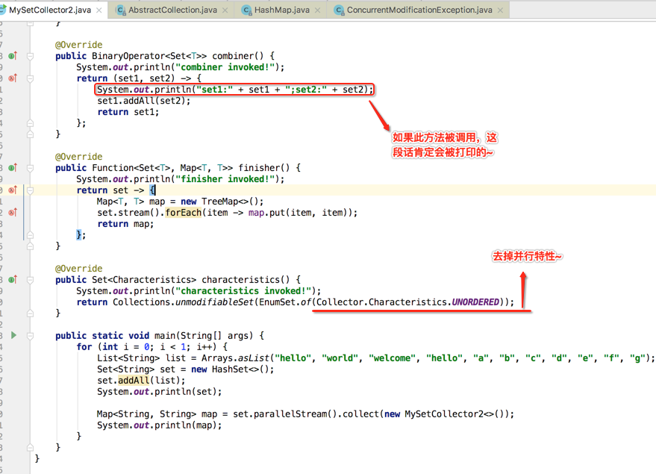Click the "characteristics invoked!" string literal
The height and width of the screenshot is (474, 656).
coord(243,291)
